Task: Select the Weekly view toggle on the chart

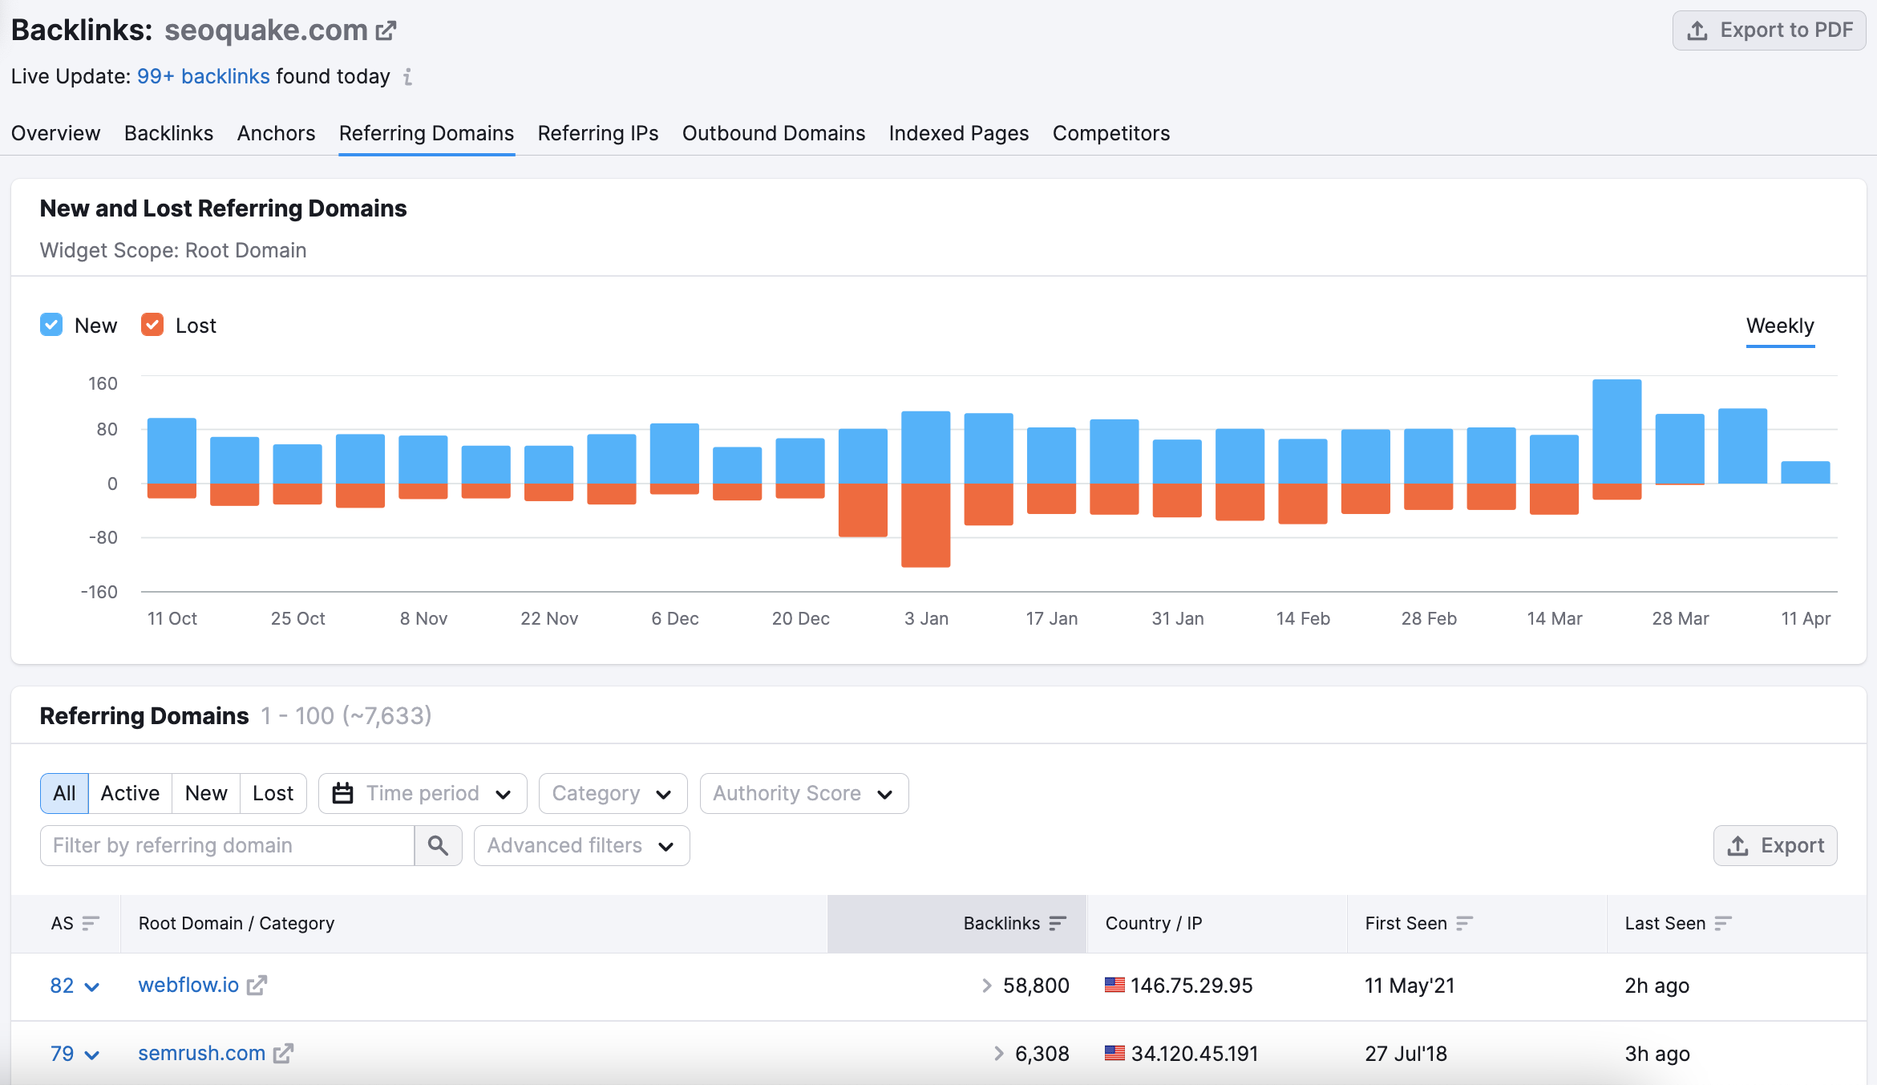Action: pyautogui.click(x=1780, y=326)
